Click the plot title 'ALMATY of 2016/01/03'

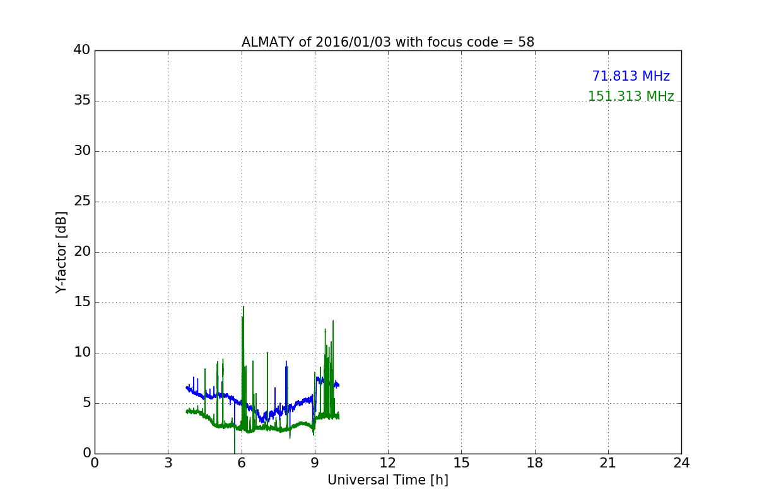pos(387,42)
